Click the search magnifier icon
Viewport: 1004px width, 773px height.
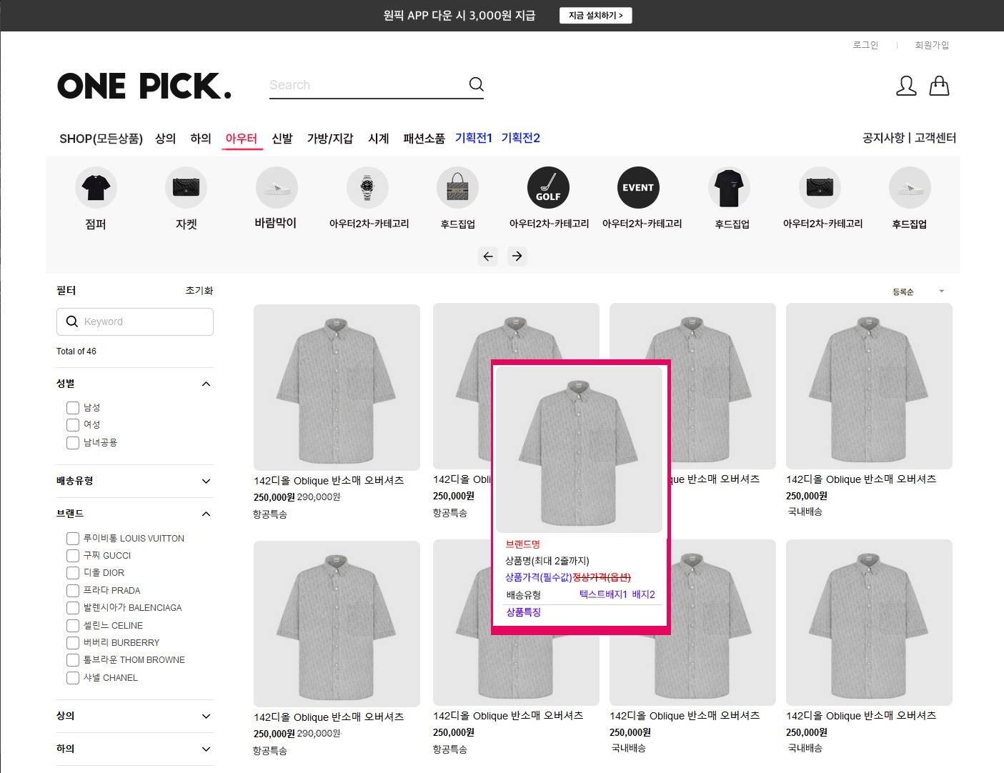click(x=476, y=84)
